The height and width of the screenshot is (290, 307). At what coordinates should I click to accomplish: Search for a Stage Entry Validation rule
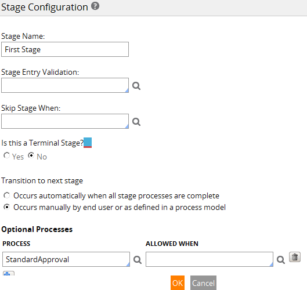[136, 86]
